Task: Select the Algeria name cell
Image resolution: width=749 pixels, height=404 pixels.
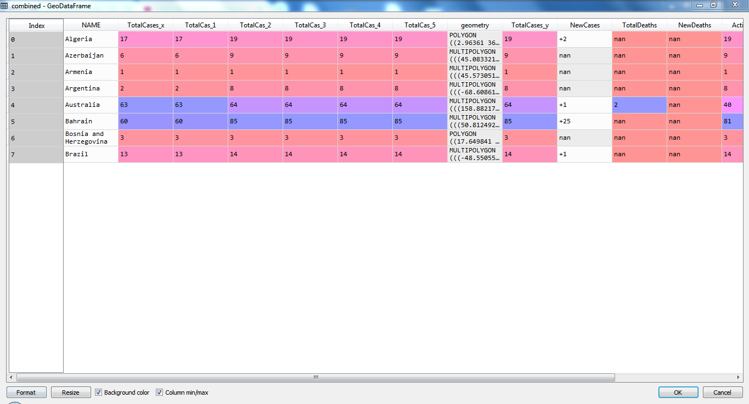Action: point(91,39)
